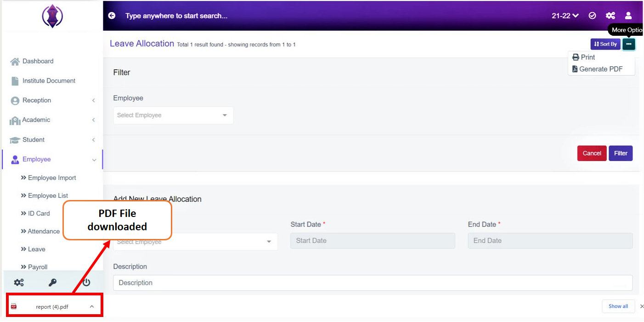Open the More Options three-dots button

[629, 44]
